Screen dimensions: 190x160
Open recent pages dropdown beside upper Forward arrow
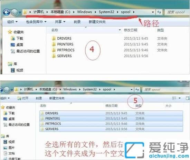20,12
